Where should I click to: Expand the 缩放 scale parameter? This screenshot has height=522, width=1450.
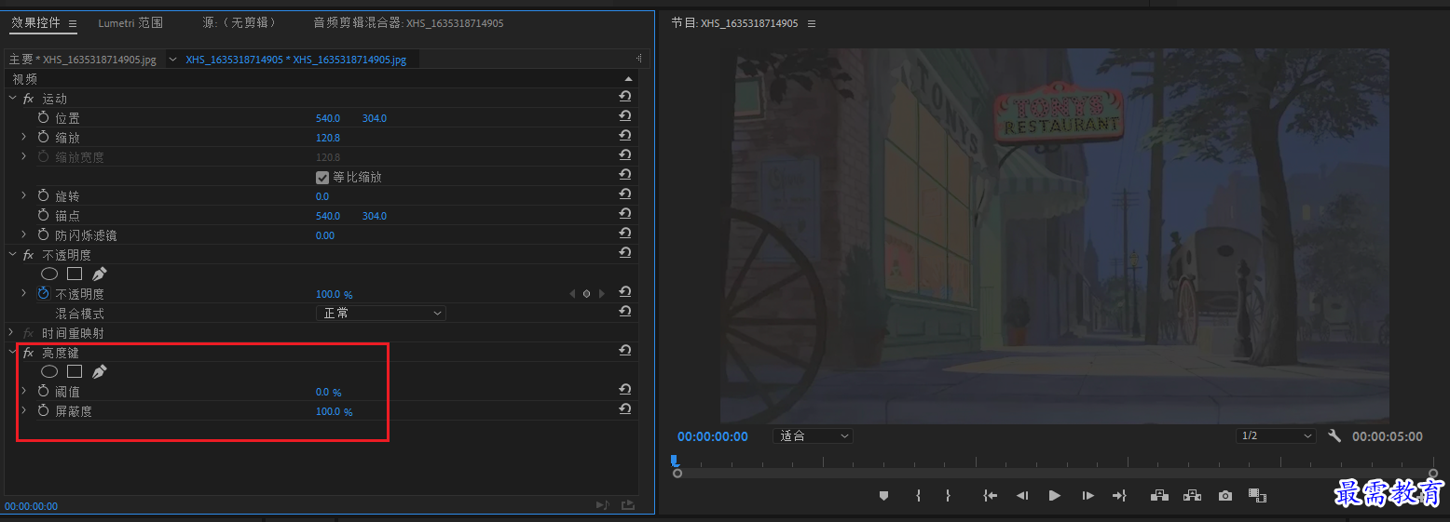pos(24,137)
